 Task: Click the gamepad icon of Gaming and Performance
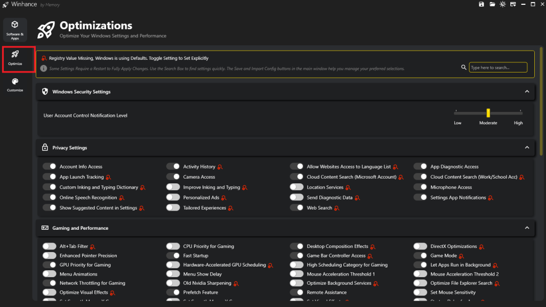45,228
